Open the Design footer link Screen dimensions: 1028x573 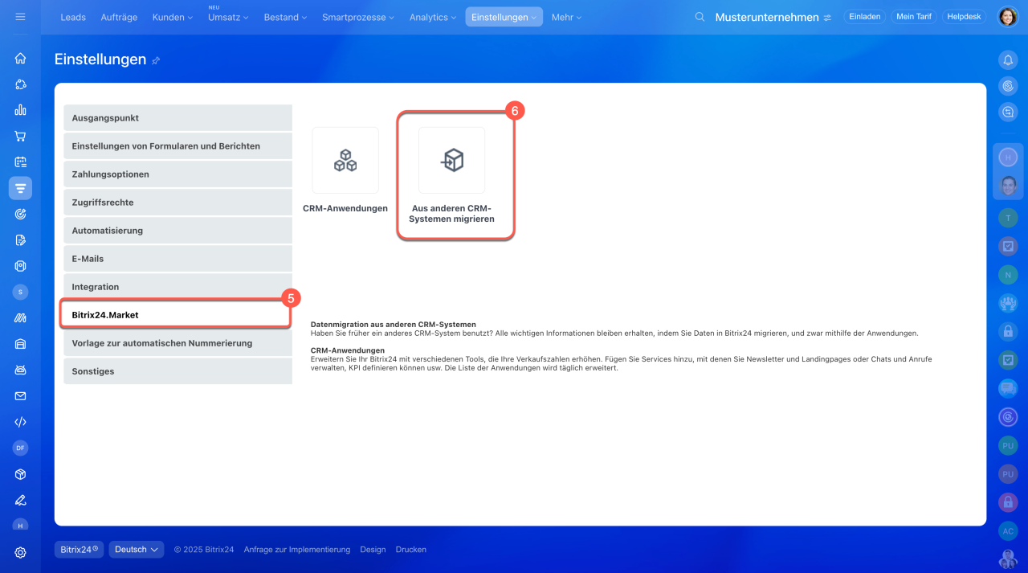point(373,550)
